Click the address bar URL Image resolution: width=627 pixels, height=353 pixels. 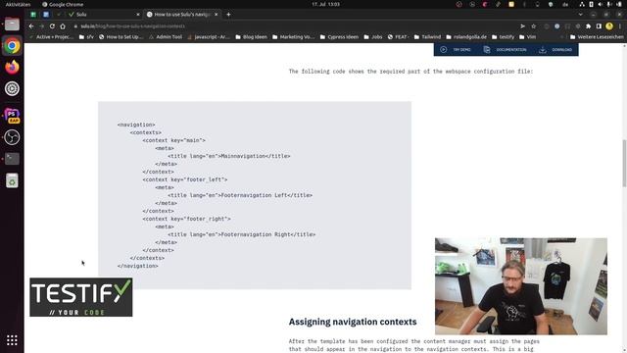click(x=133, y=26)
